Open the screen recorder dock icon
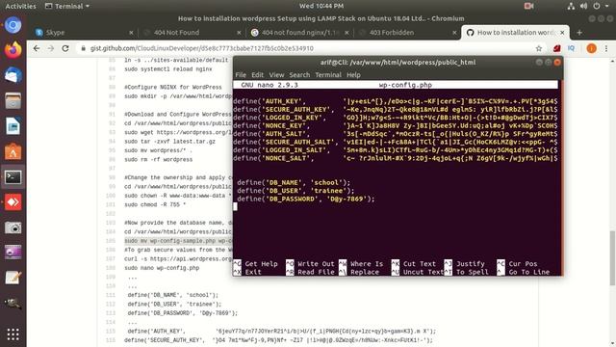The height and width of the screenshot is (347, 616). pos(13,253)
